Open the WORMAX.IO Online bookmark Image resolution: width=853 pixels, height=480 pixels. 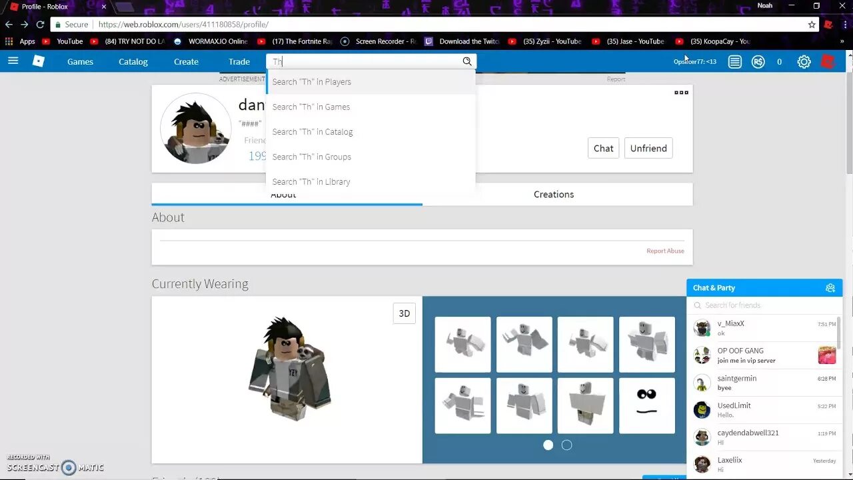click(x=211, y=41)
